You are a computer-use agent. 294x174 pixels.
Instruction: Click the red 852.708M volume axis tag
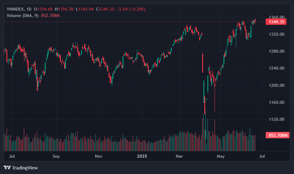(x=278, y=135)
